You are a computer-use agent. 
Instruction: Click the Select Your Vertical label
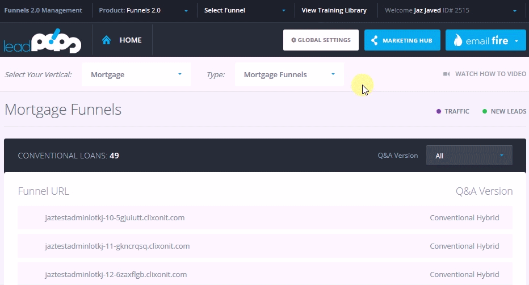coord(38,74)
